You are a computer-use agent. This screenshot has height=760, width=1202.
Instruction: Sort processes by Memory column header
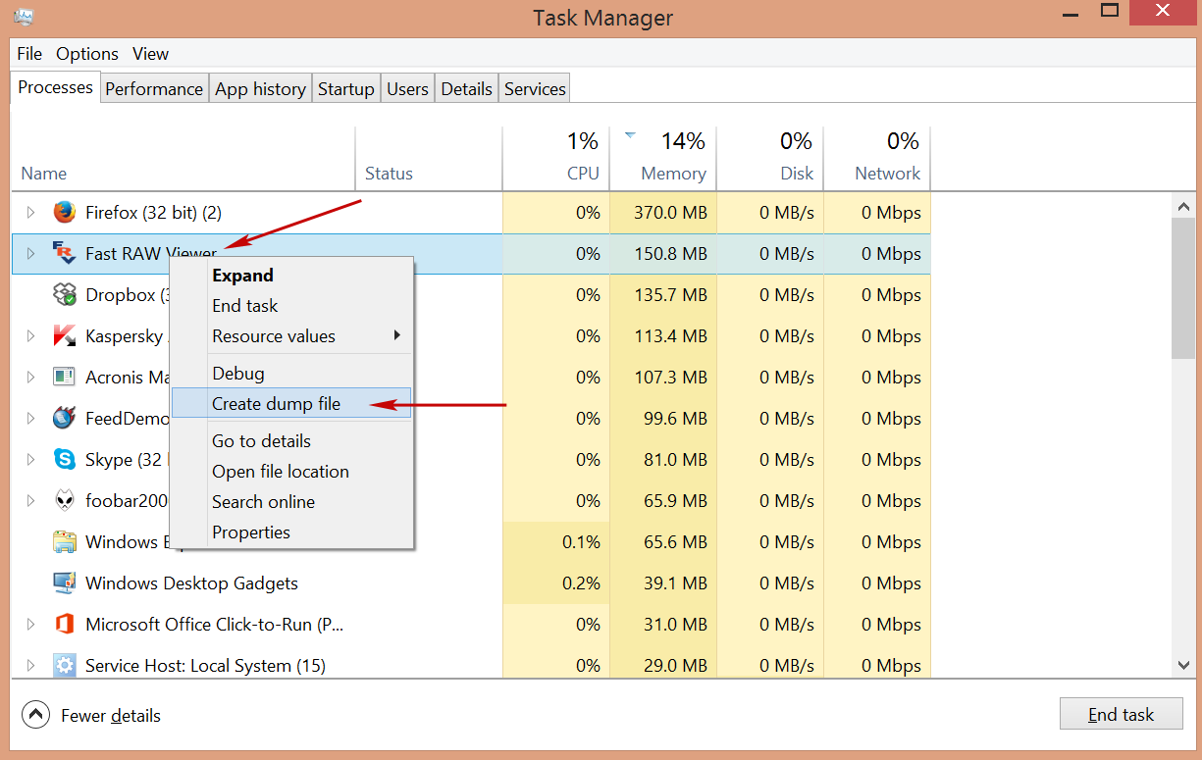(672, 173)
